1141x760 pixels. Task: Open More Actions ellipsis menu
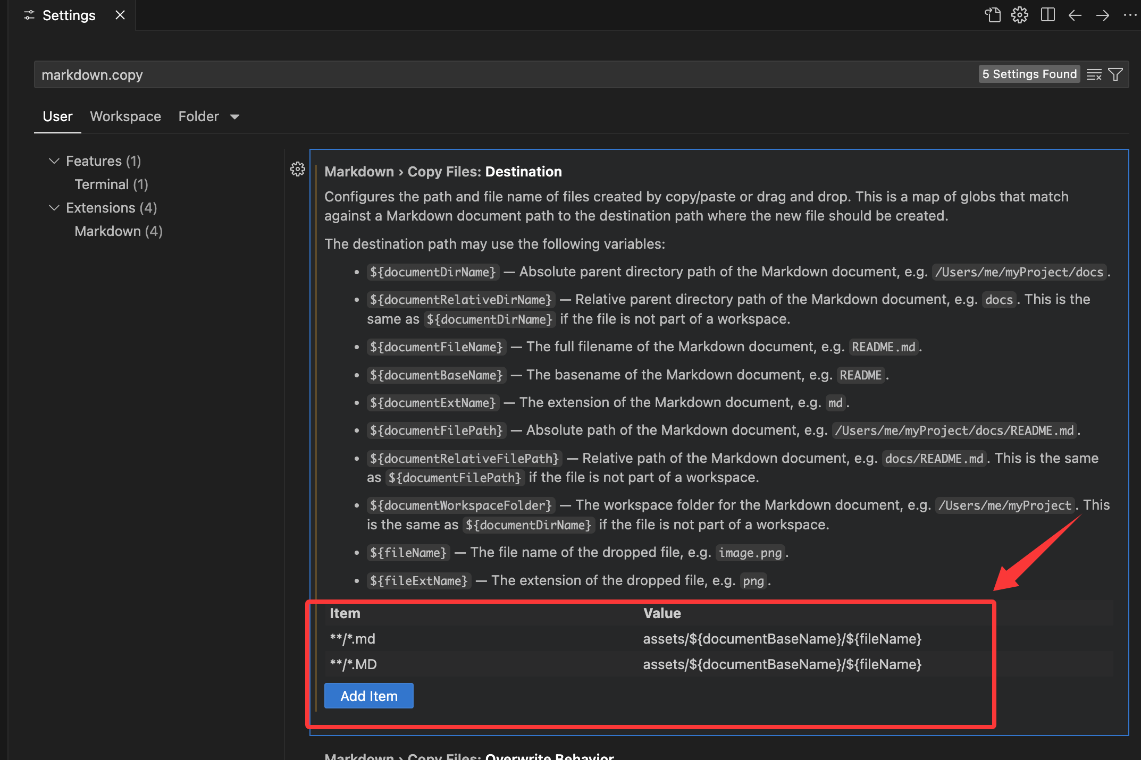[x=1130, y=15]
